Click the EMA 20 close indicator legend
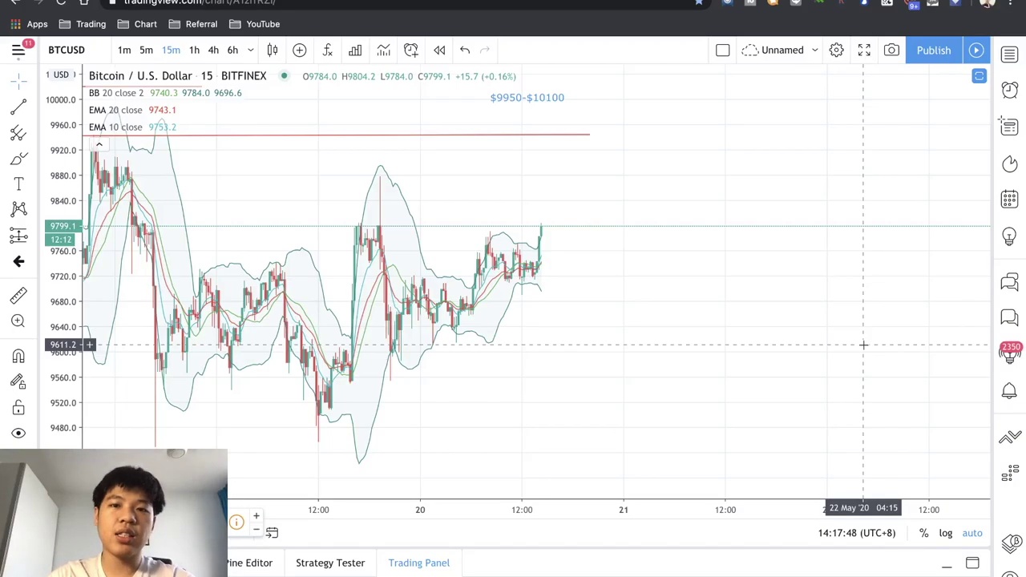Screen dimensions: 1026x577 (115, 110)
